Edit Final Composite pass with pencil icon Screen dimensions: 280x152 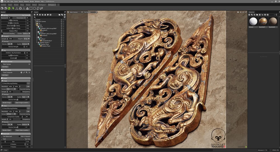[x=24, y=73]
